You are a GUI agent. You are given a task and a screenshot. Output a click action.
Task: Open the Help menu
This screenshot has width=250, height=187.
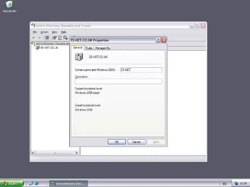[64, 32]
